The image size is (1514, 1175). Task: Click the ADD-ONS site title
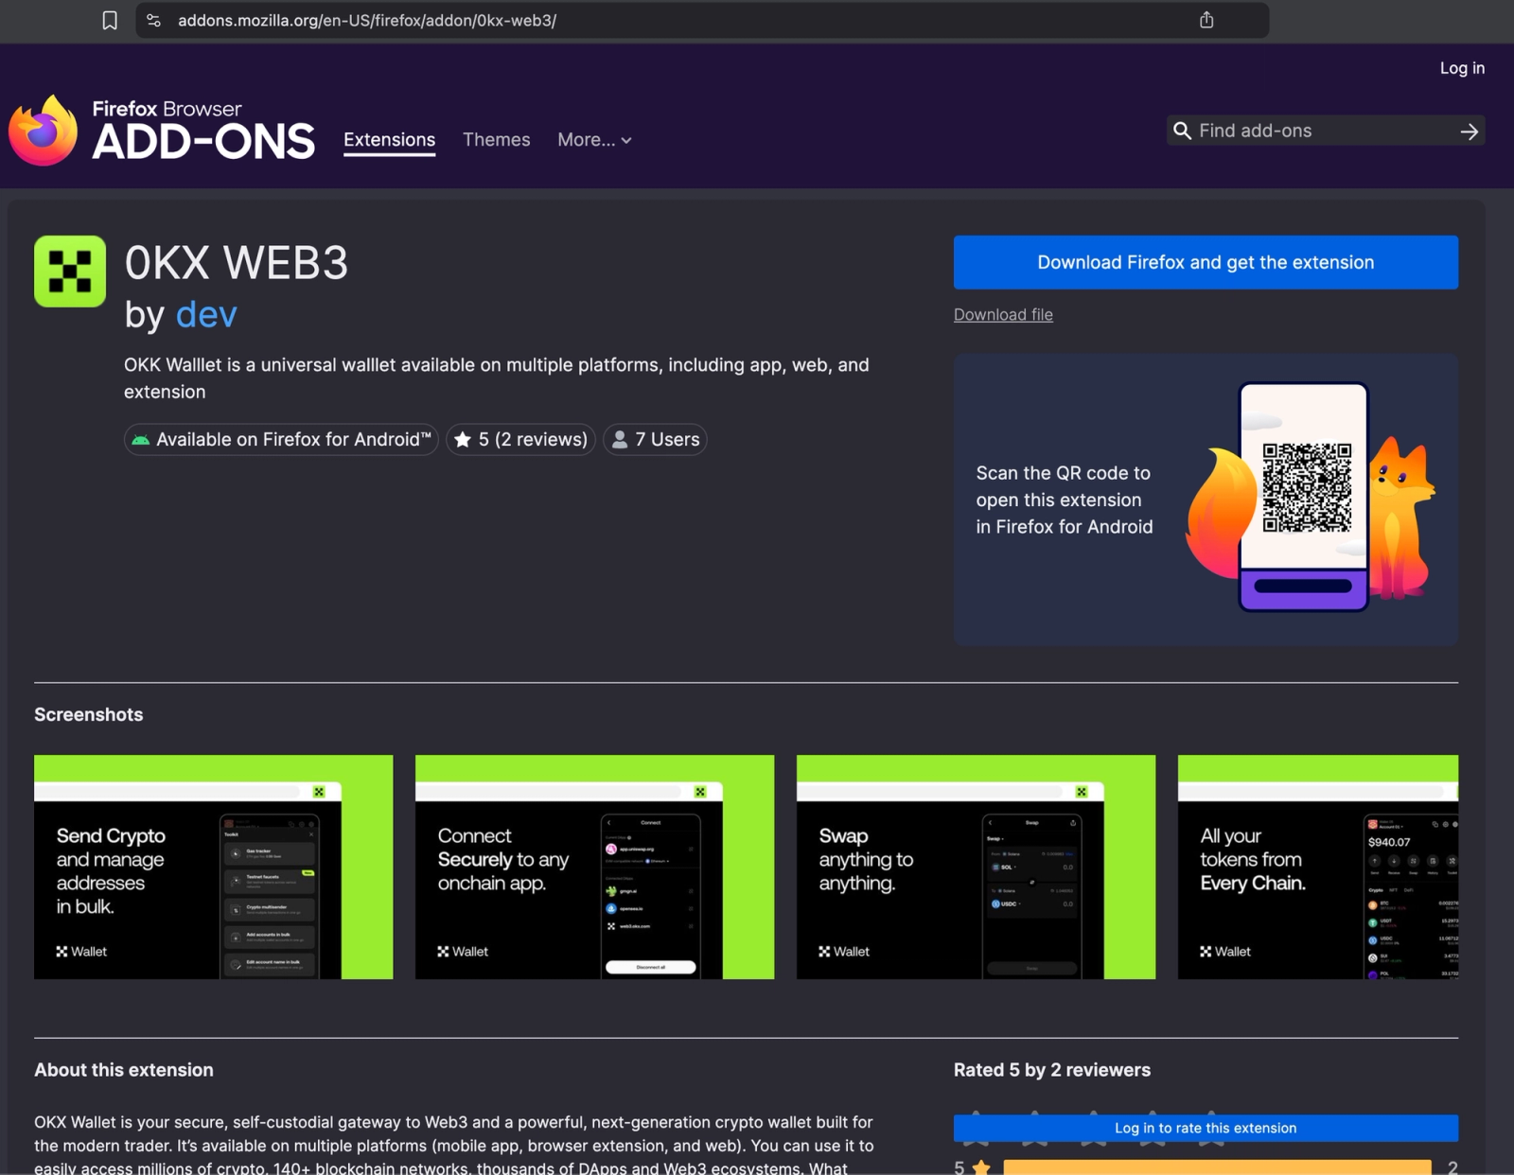coord(203,142)
